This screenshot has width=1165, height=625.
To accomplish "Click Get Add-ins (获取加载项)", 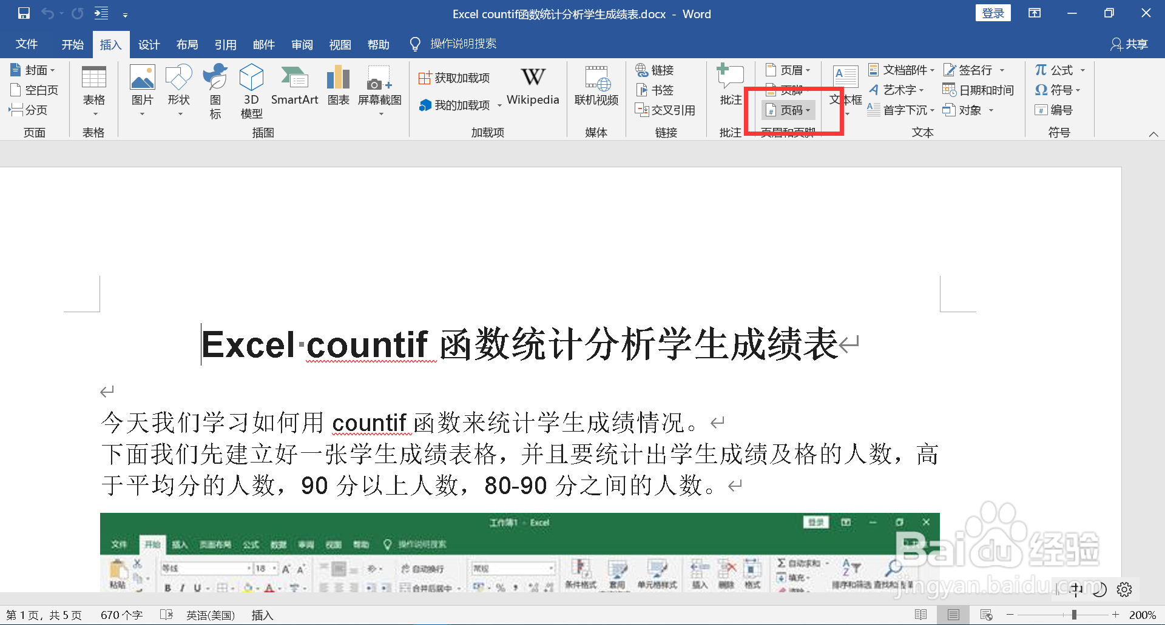I will coord(454,78).
